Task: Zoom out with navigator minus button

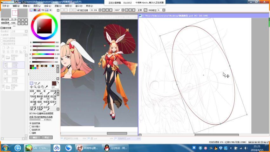Action: point(19,20)
